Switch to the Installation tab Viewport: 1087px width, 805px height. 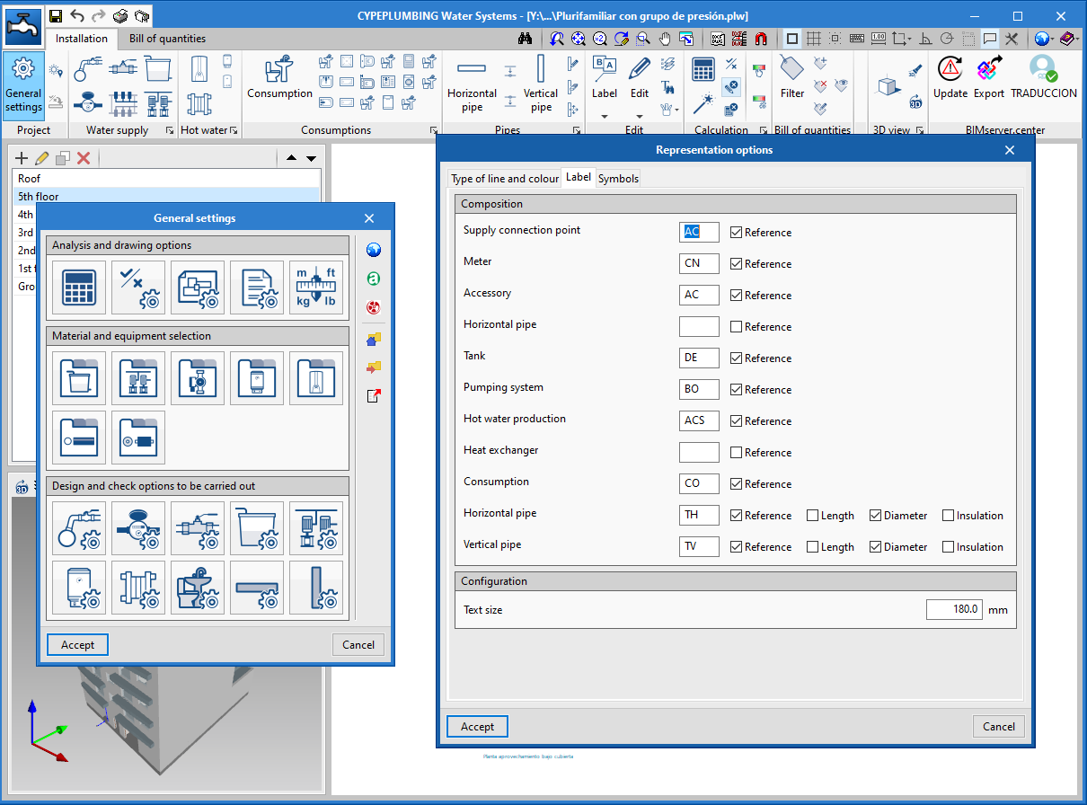(x=82, y=39)
